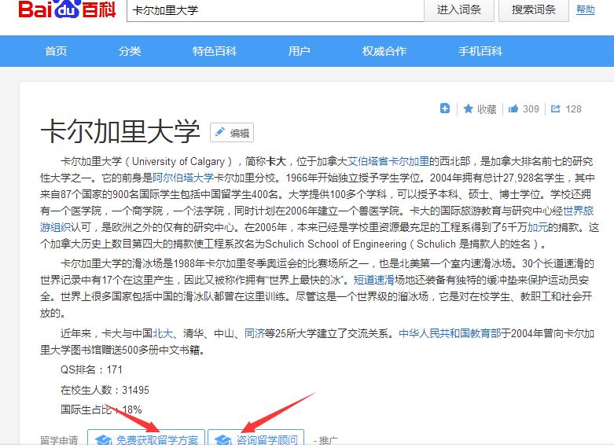Open the 权威合作 nav menu
This screenshot has width=614, height=448.
(x=384, y=51)
